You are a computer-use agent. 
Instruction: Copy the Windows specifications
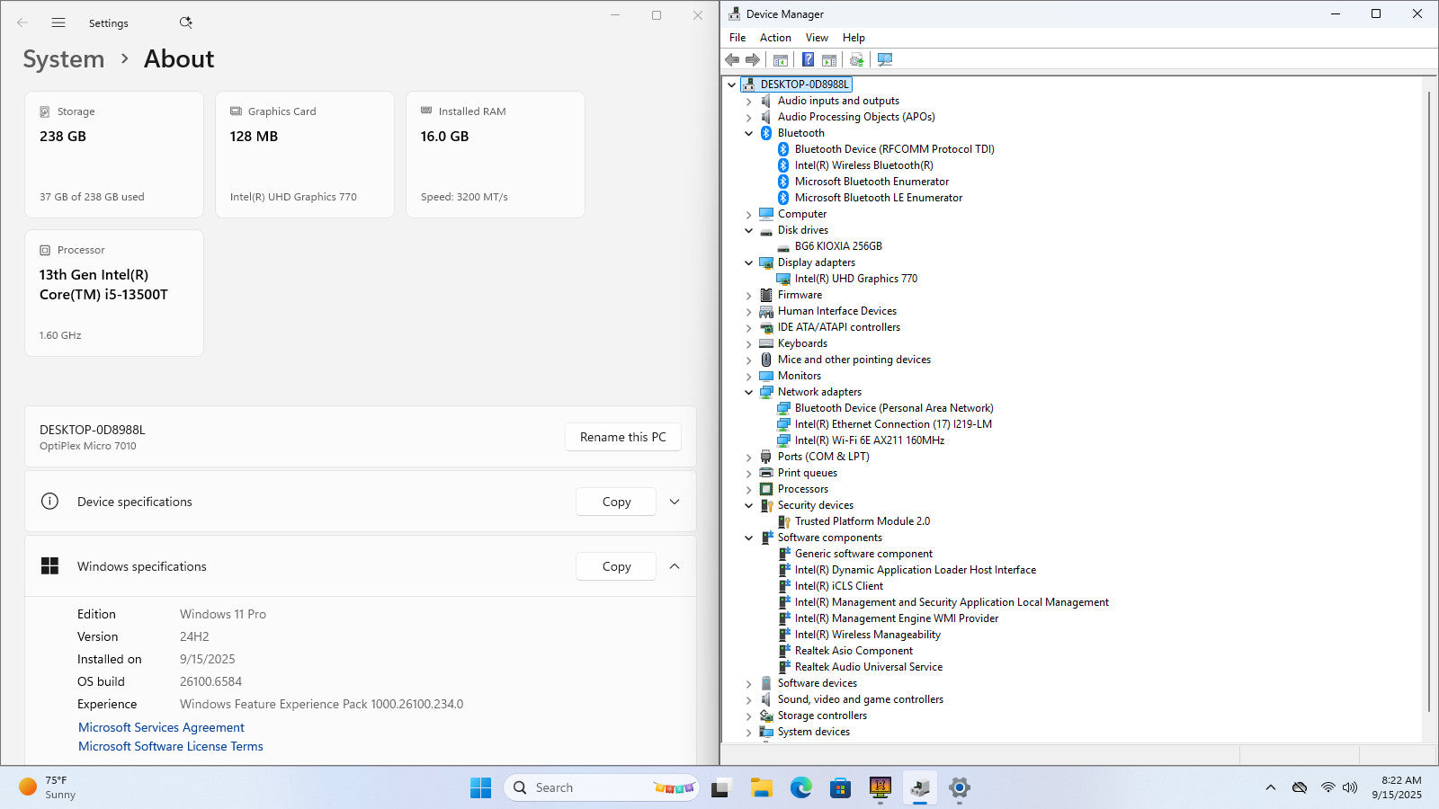coord(616,566)
